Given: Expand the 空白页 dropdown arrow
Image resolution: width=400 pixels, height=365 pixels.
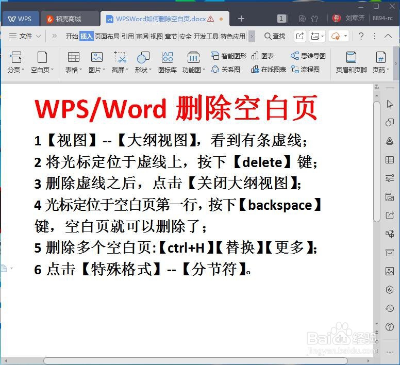Looking at the screenshot, I should (52, 70).
